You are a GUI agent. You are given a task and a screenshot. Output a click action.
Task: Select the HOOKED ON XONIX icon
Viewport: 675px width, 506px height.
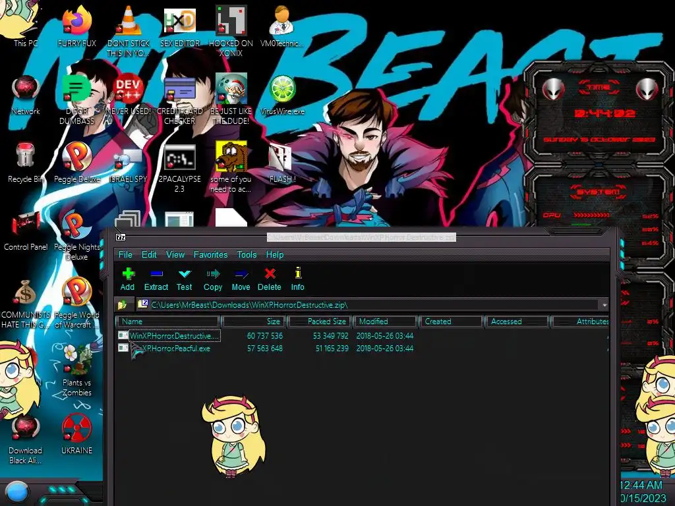[x=231, y=31]
